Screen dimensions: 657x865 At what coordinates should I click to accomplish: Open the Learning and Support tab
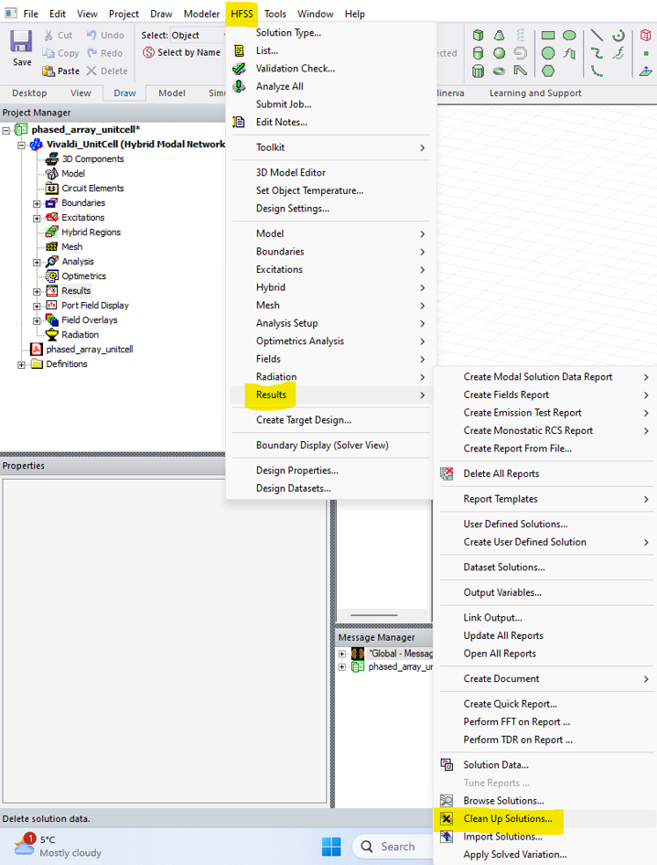click(x=534, y=93)
